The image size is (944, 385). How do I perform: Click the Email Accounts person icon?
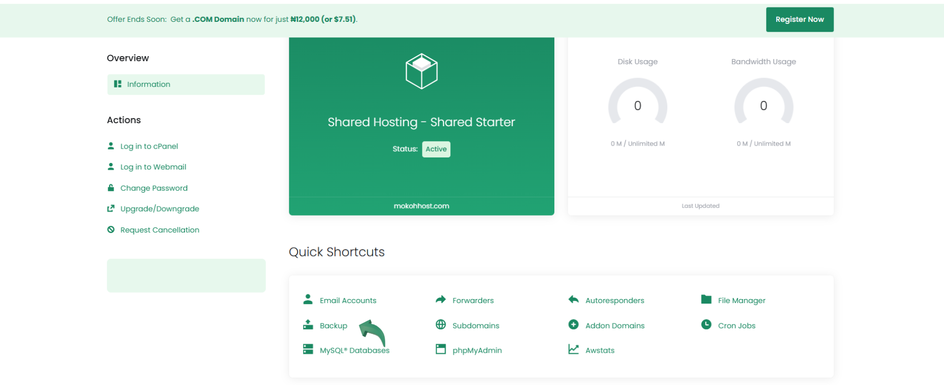[x=308, y=300]
